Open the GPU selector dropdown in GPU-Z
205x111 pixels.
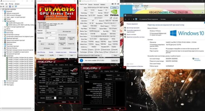[90, 55]
